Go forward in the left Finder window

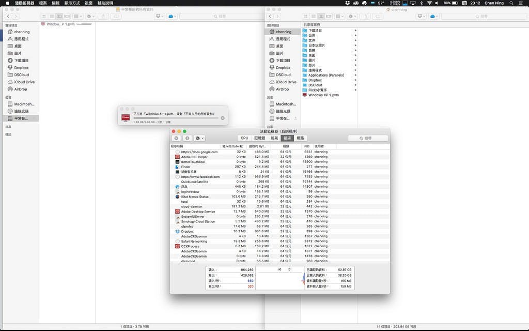click(x=15, y=16)
